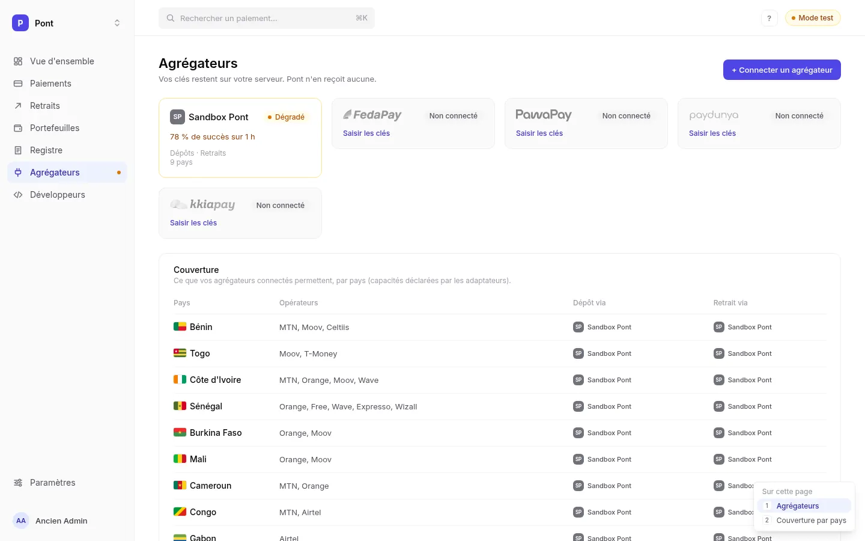The width and height of the screenshot is (865, 541).
Task: Click Saisir les clés for kkiapay
Action: [193, 223]
